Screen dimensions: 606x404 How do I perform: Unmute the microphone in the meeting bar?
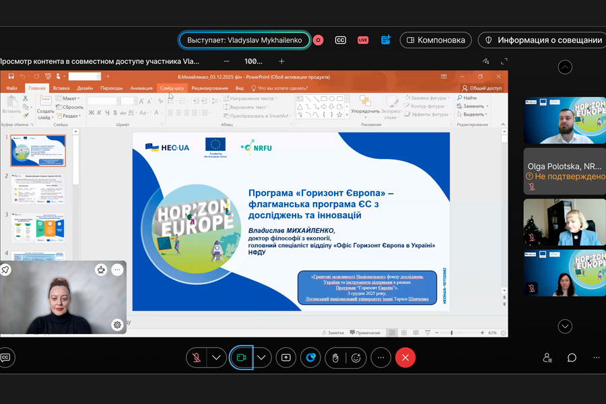[x=197, y=358]
